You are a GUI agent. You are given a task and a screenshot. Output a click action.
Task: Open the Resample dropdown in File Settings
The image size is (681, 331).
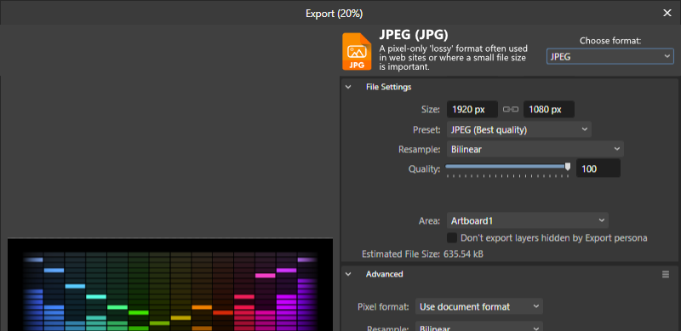(535, 149)
